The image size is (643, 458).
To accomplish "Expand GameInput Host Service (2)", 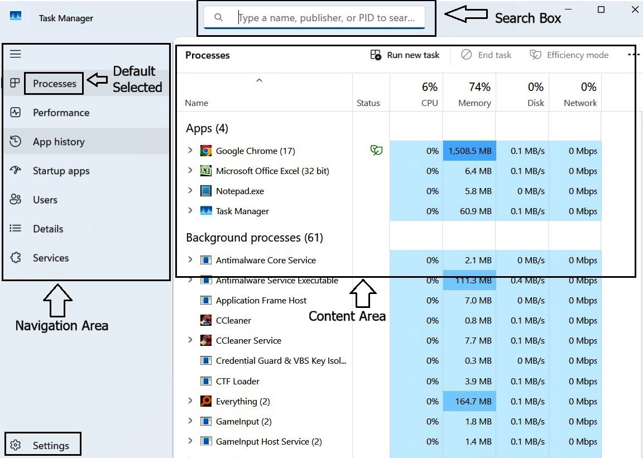I will 190,441.
